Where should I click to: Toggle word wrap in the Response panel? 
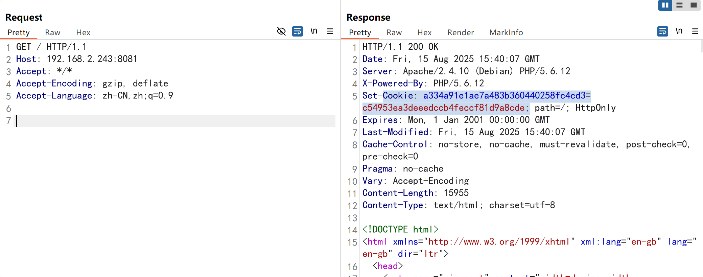pyautogui.click(x=662, y=31)
